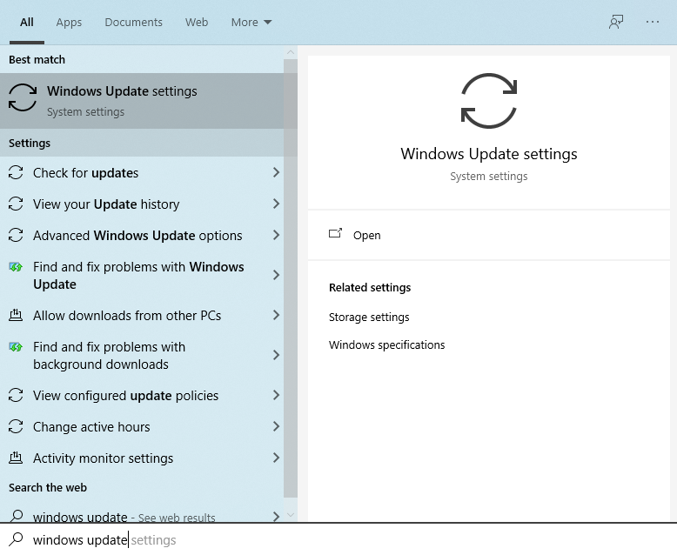The width and height of the screenshot is (677, 555).
Task: Open Windows specifications related link
Action: point(386,344)
